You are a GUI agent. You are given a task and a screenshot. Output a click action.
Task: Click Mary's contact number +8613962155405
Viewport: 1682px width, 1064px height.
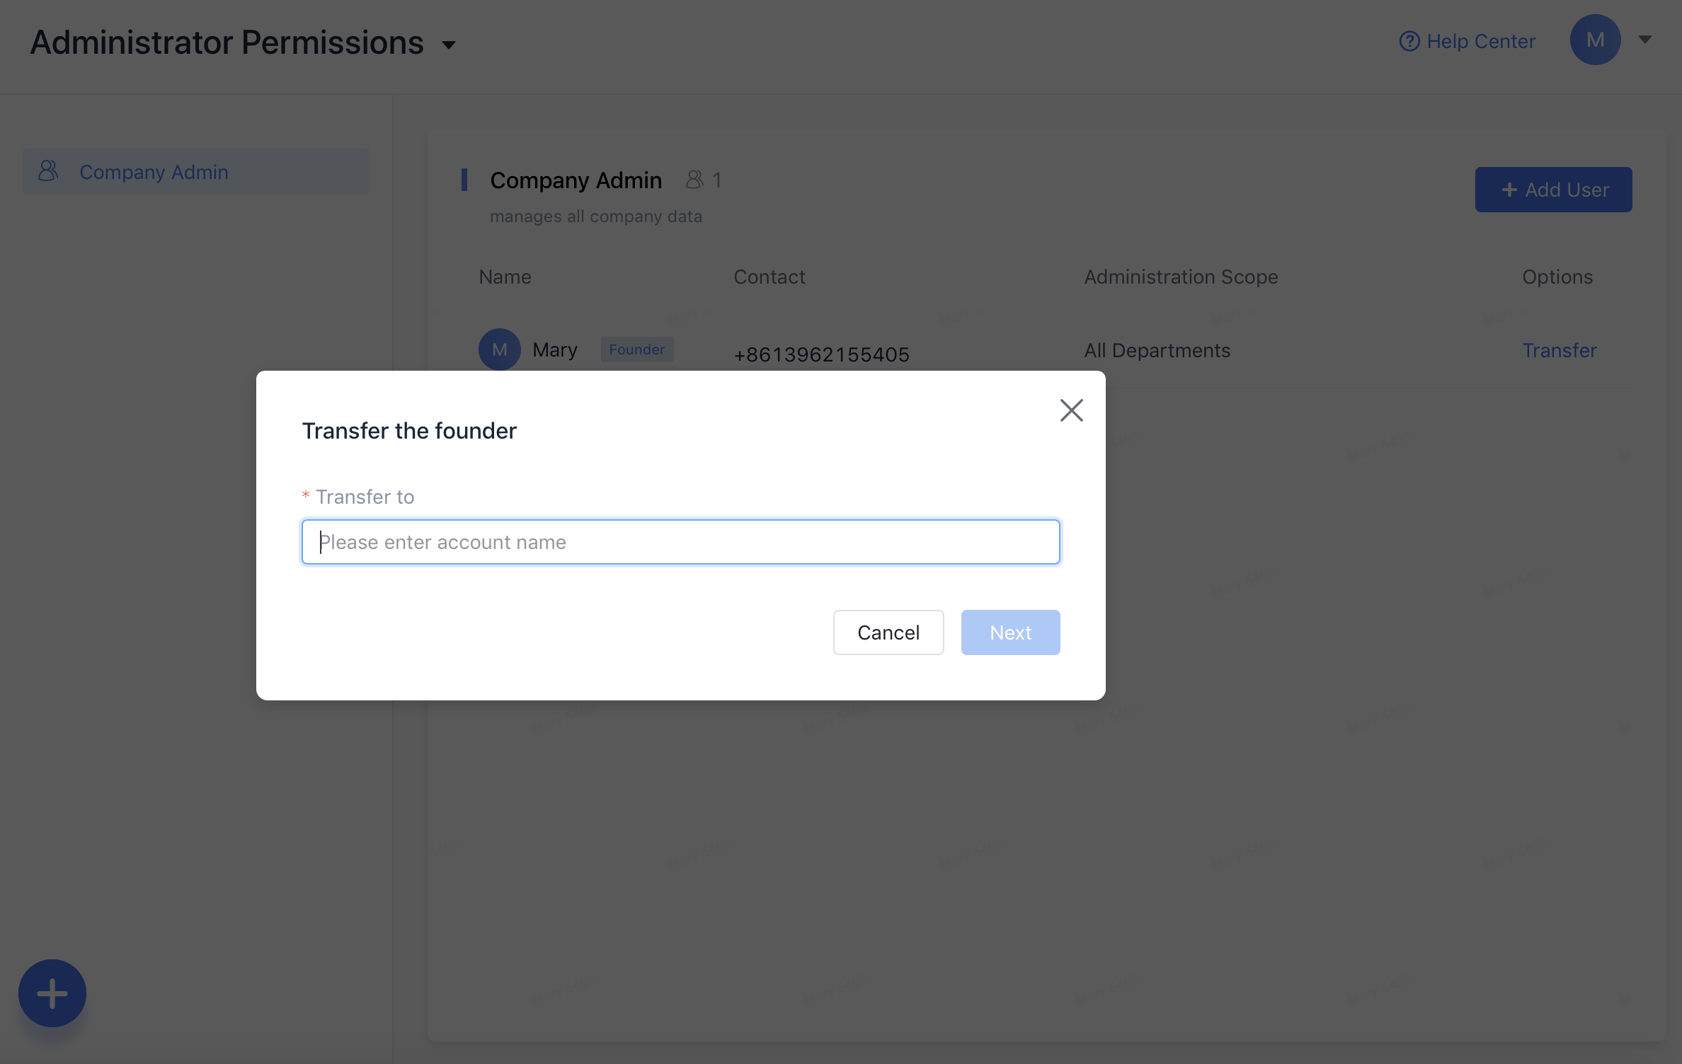[x=821, y=354]
